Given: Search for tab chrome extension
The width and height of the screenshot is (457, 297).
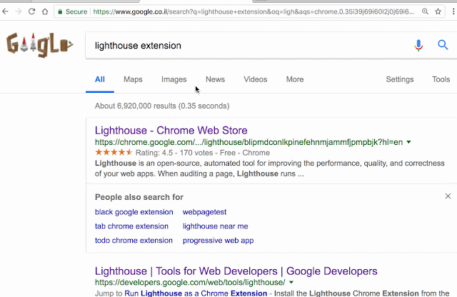Looking at the screenshot, I should [x=131, y=226].
